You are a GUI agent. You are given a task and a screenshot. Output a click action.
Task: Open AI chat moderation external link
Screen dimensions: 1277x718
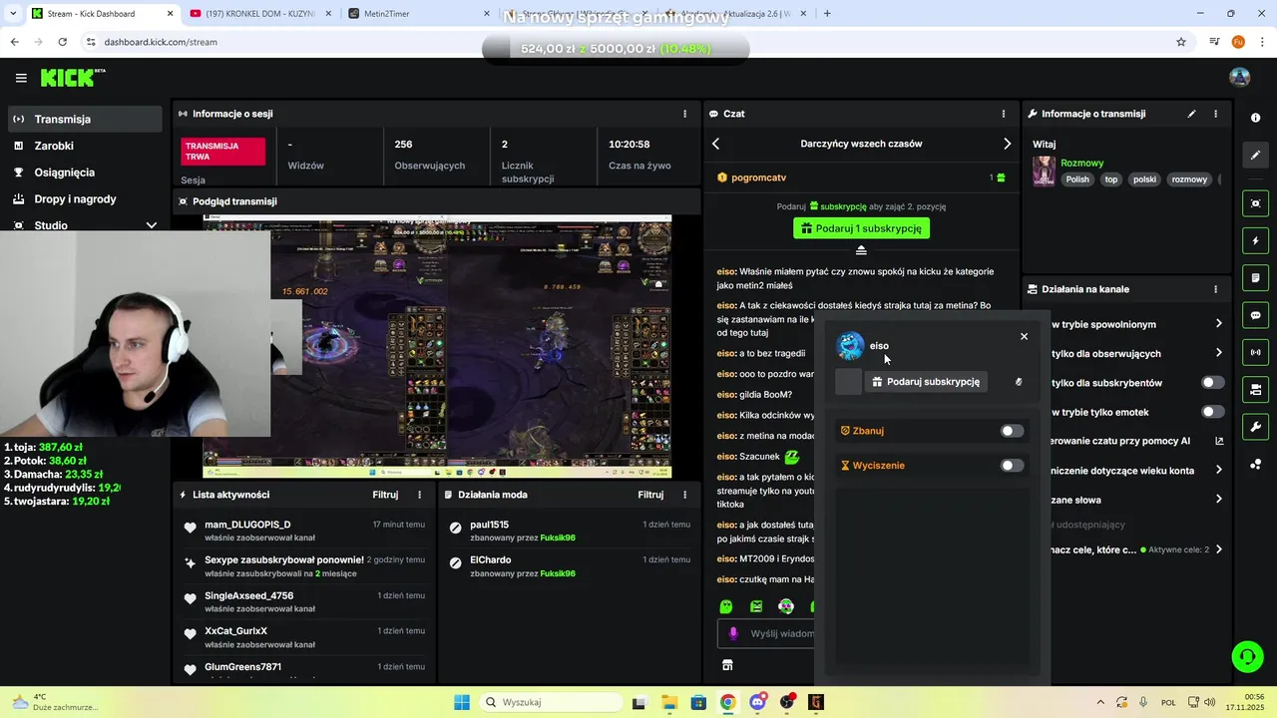1218,441
